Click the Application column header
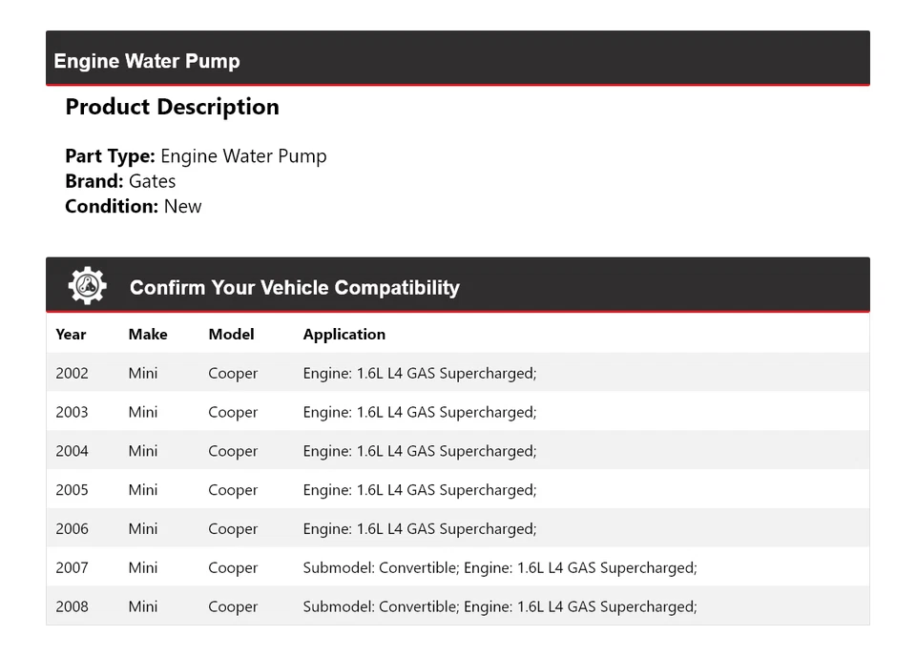The height and width of the screenshot is (656, 916). click(344, 335)
